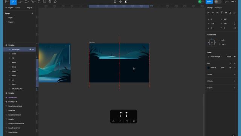Open the zoom level dropdown

click(x=233, y=2)
